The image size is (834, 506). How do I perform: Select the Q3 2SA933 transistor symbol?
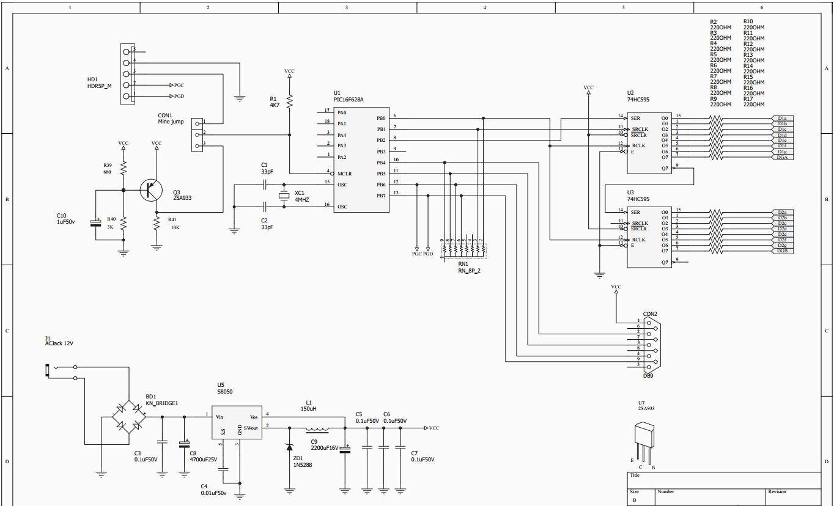(150, 190)
